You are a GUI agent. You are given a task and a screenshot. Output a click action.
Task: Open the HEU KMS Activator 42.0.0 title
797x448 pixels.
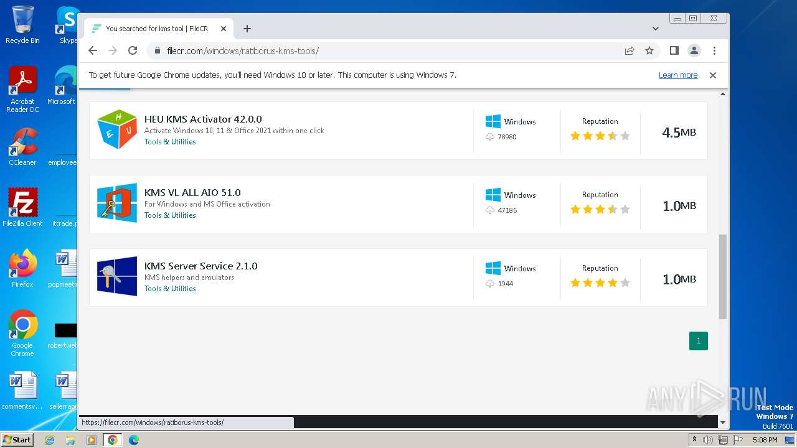pyautogui.click(x=203, y=119)
